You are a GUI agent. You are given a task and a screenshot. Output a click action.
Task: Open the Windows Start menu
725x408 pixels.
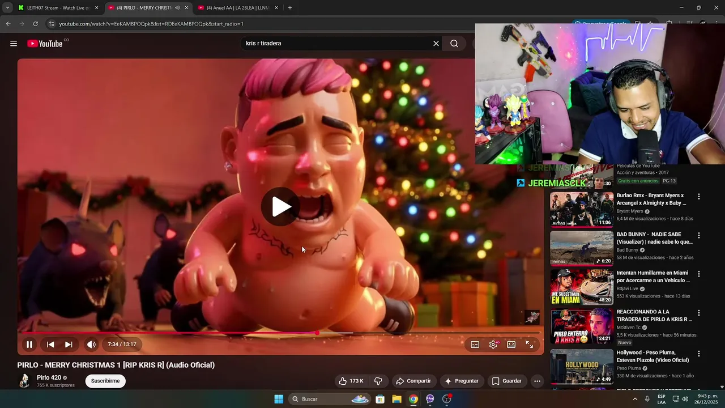click(279, 399)
